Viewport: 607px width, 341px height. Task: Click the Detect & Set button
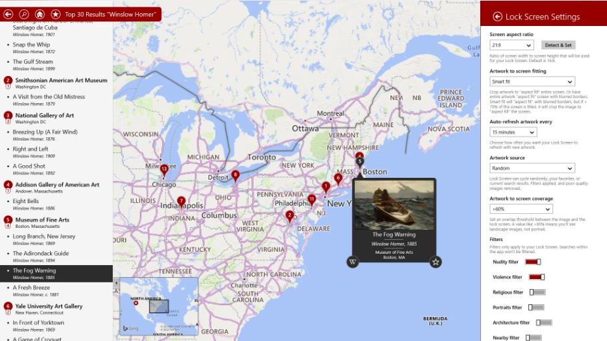[558, 45]
